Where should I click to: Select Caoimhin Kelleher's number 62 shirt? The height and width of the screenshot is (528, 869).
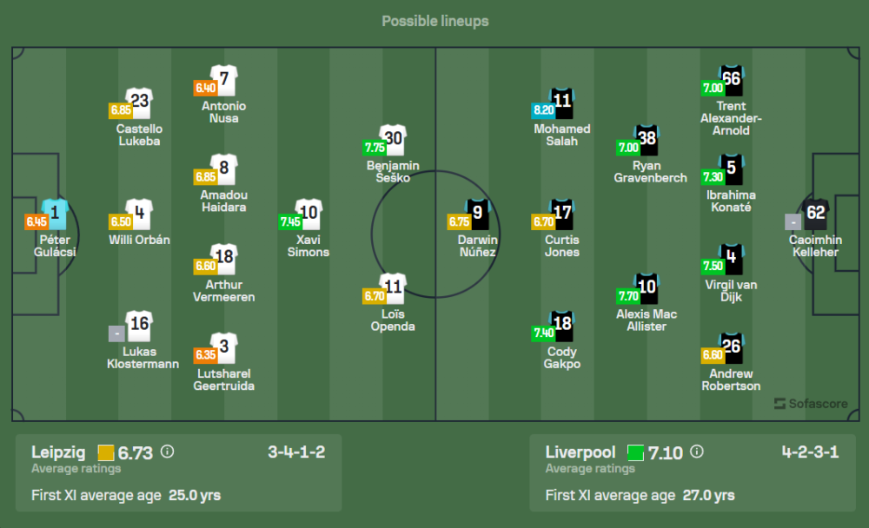tap(815, 214)
